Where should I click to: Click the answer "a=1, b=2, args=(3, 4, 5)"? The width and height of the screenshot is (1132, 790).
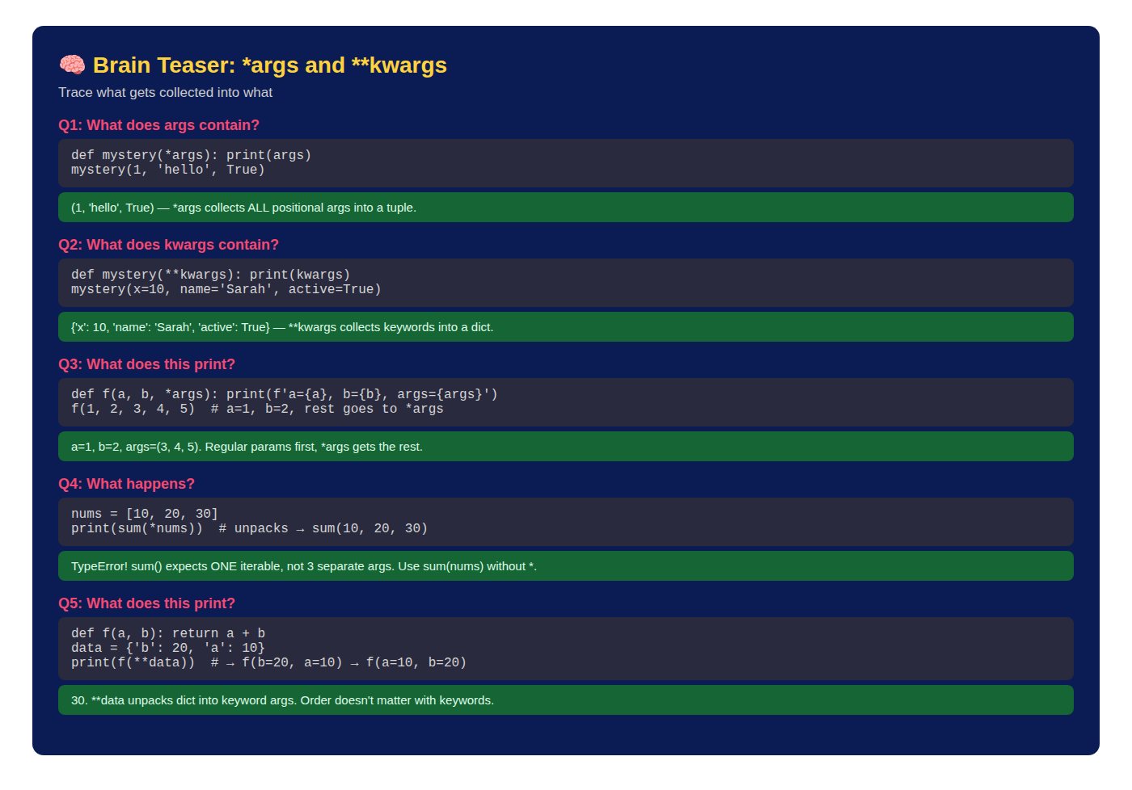coord(566,447)
